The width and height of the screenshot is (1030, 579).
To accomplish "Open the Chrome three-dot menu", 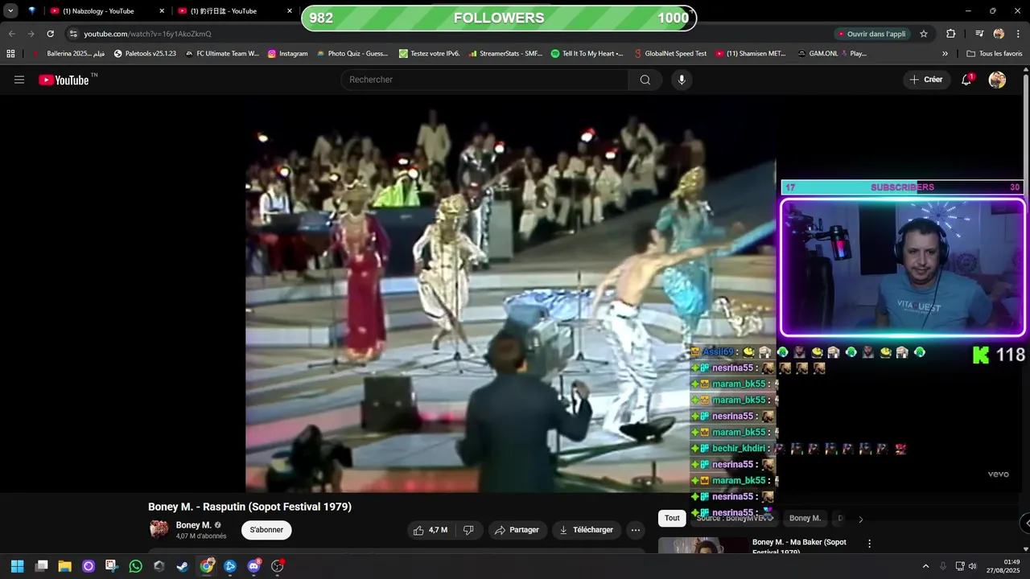I will 1016,34.
